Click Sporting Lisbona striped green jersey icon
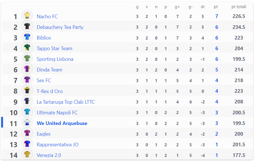This screenshot has width=256, height=162. [x=27, y=58]
